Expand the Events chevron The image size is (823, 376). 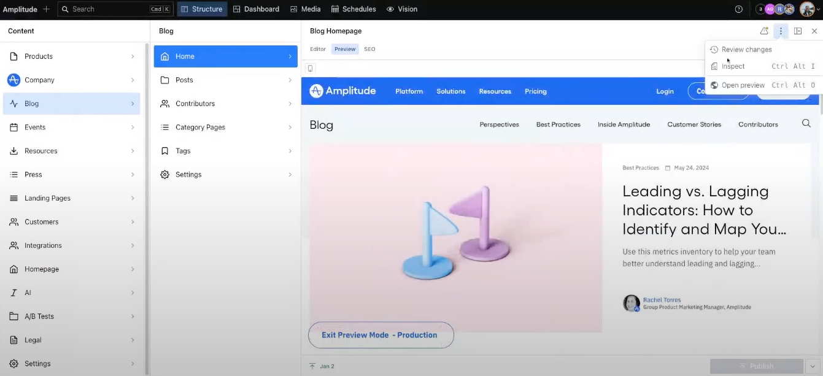tap(133, 127)
